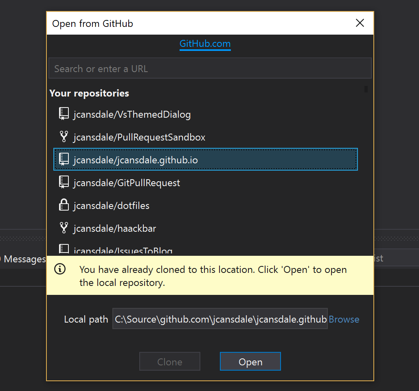Close the Open from GitHub dialog
The image size is (419, 391).
(360, 23)
